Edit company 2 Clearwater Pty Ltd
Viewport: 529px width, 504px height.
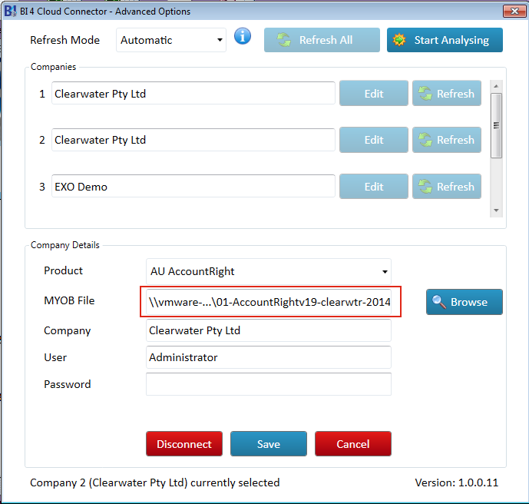(x=374, y=140)
